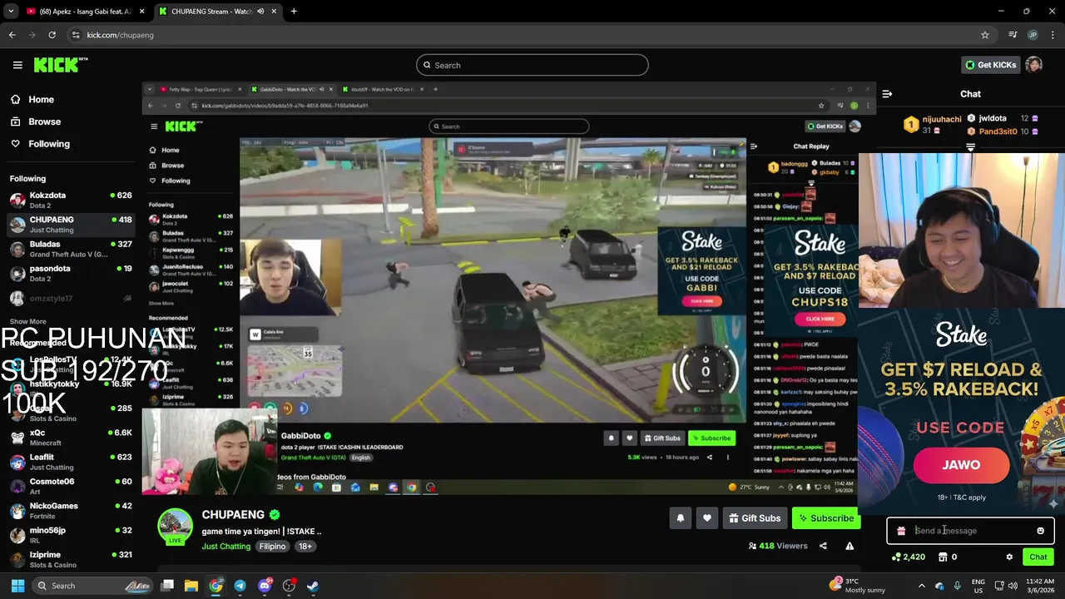Click the Gift Subs button
The width and height of the screenshot is (1065, 599).
pos(755,518)
